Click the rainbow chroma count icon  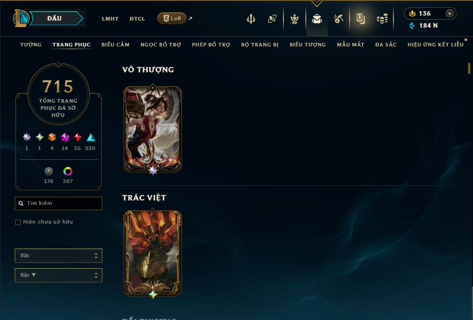[x=68, y=171]
